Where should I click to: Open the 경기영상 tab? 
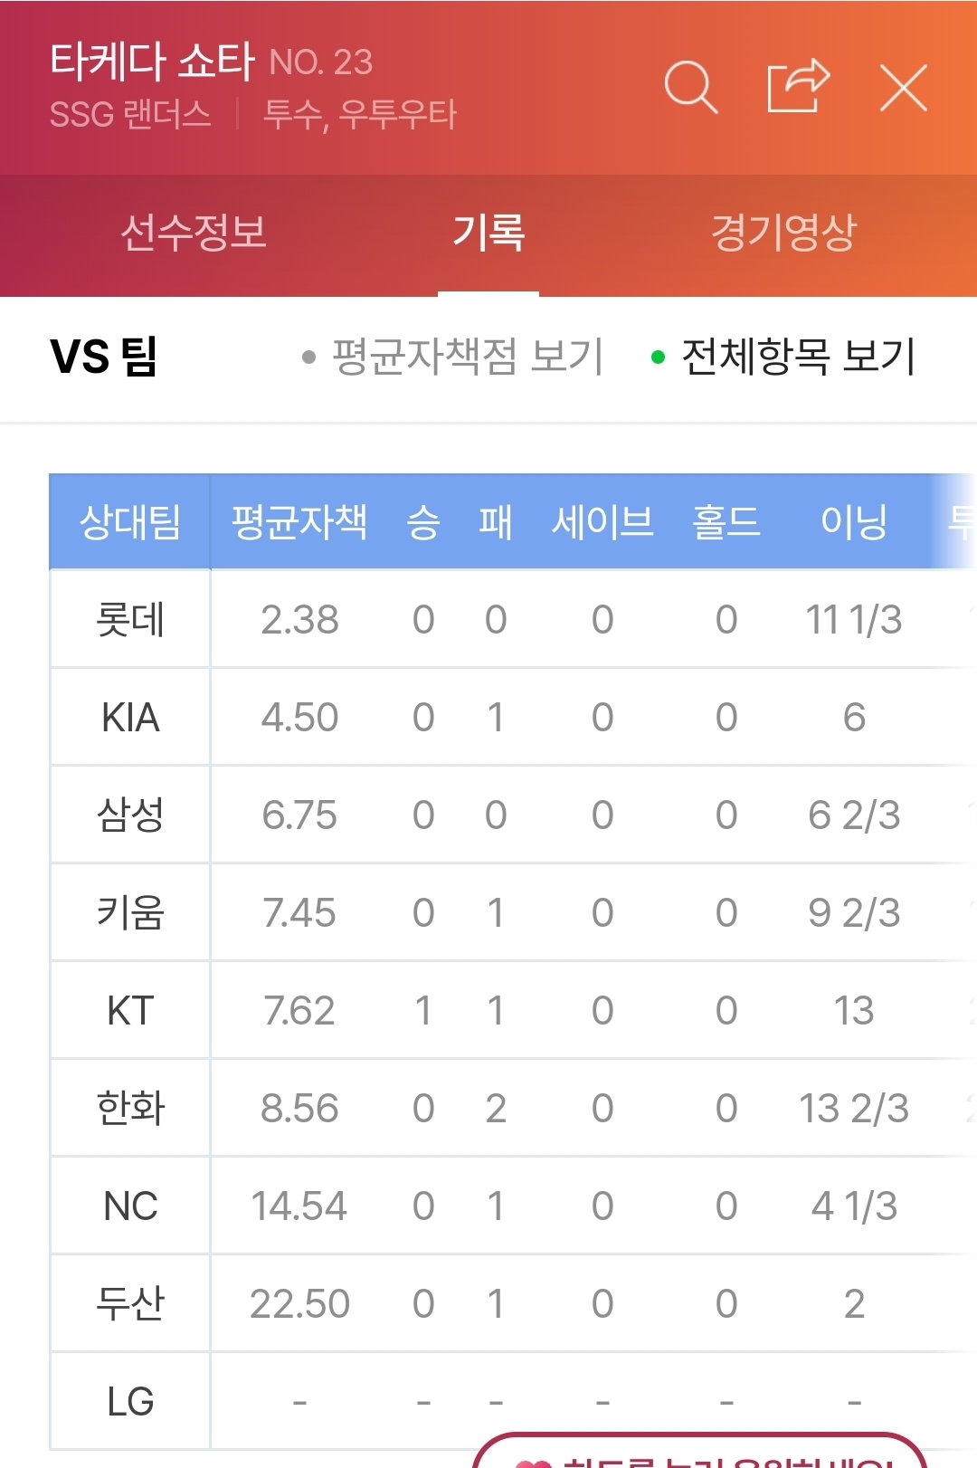pos(783,233)
